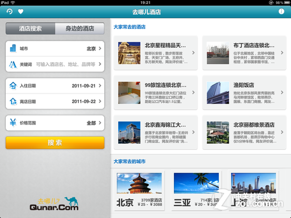The height and width of the screenshot is (218, 291).
Task: Tap the check-in date house icon
Action: click(x=13, y=85)
